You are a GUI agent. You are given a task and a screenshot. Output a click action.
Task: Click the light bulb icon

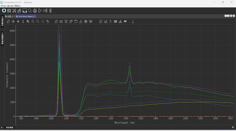[x=133, y=21]
